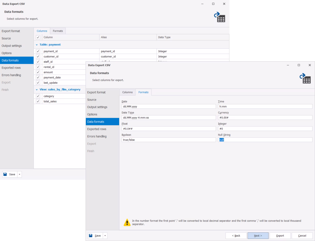This screenshot has height=241, width=315.
Task: Open Output settings in front window
Action: tap(102, 107)
